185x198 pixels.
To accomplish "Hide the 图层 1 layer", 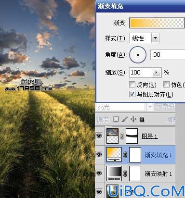I will 99,136.
